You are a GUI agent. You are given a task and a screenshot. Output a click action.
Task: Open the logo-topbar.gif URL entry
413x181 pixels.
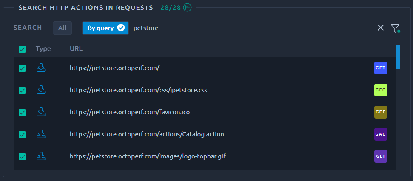tap(148, 156)
